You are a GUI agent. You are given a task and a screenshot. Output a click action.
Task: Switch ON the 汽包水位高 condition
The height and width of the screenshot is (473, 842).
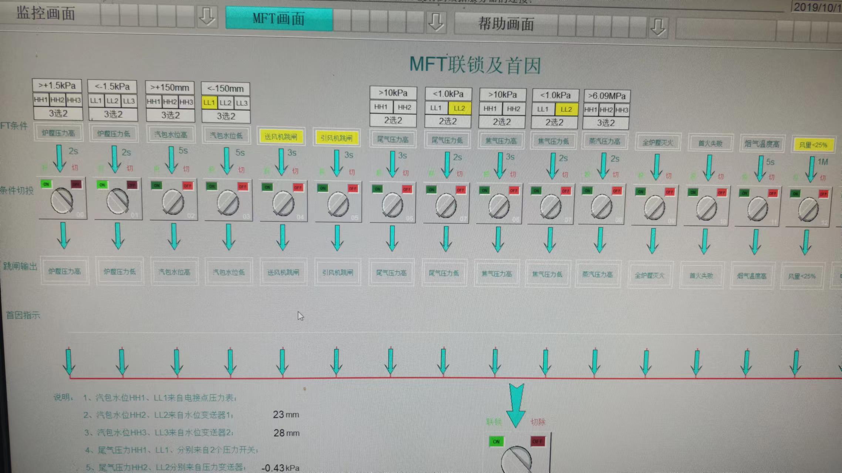point(156,186)
